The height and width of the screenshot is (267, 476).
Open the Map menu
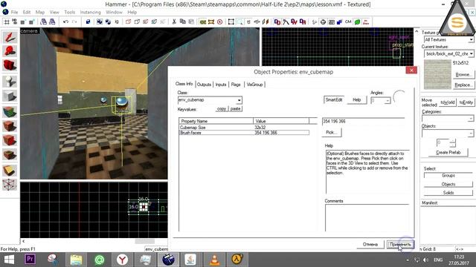pos(39,12)
